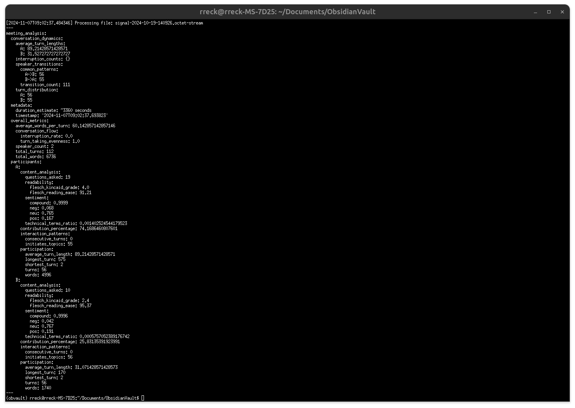575x408 pixels.
Task: Click compound: 0.9999 sentiment line
Action: pos(49,203)
